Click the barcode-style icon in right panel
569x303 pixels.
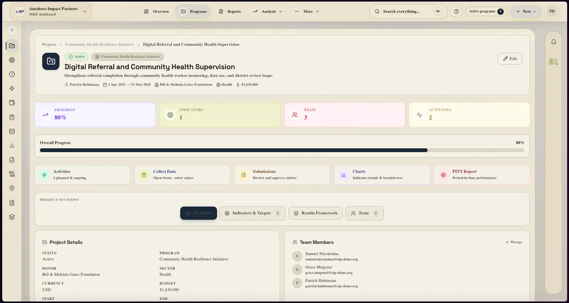tap(553, 62)
